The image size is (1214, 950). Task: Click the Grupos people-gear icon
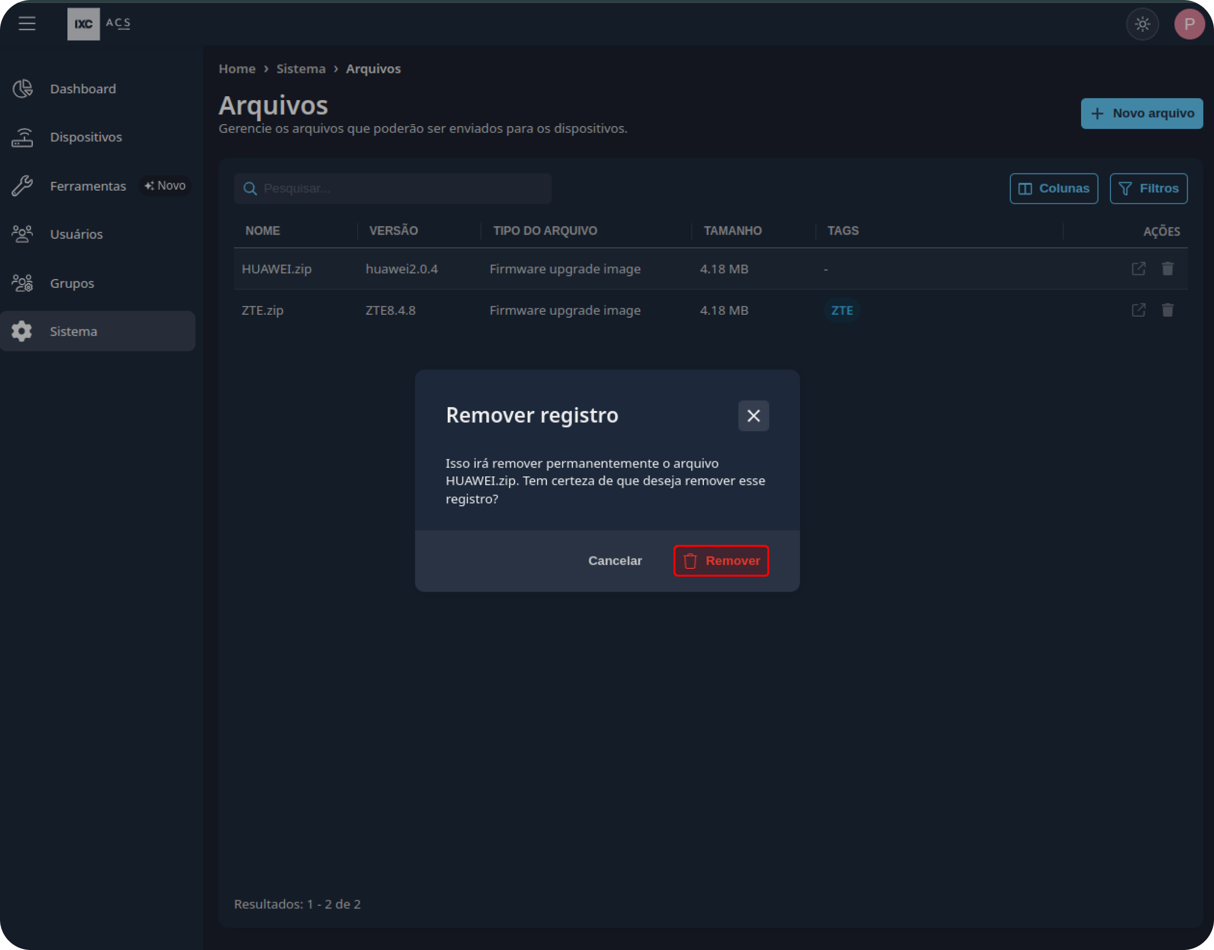tap(22, 283)
